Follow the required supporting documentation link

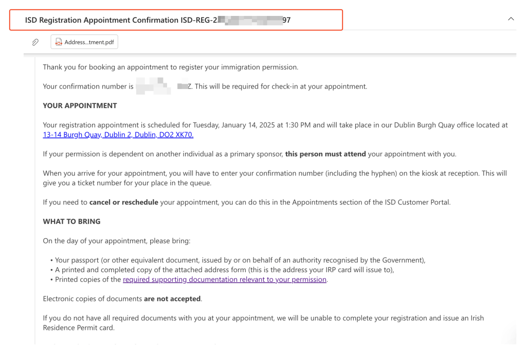tap(225, 279)
